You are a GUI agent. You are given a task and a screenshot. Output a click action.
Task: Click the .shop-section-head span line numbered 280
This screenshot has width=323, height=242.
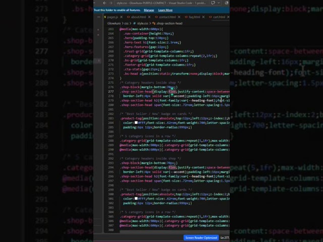pyautogui.click(x=175, y=105)
